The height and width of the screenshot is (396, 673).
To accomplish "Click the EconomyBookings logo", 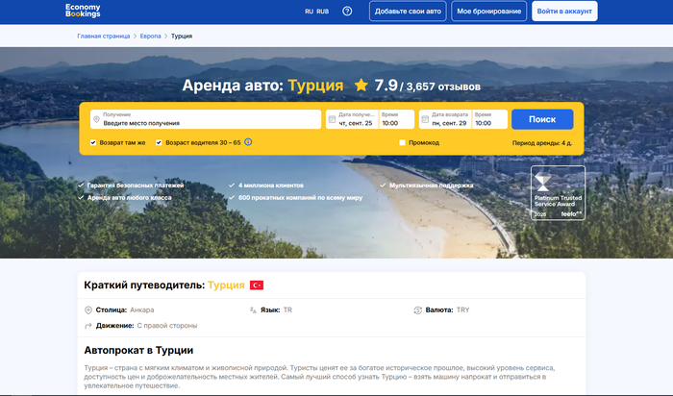I will pos(97,12).
